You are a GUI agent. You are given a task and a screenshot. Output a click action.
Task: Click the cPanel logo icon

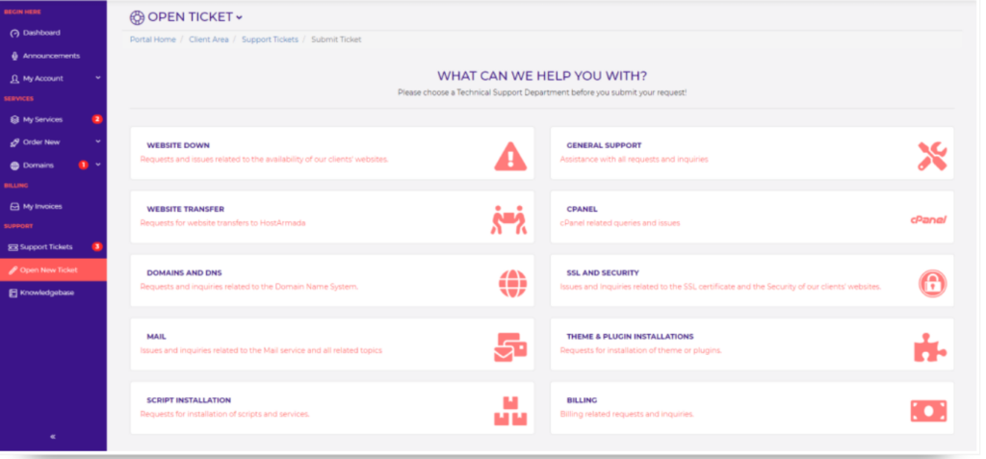click(x=928, y=219)
